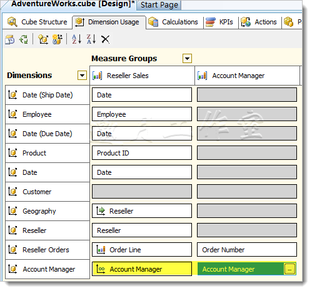Click the Product dimension icon
The height and width of the screenshot is (291, 312).
click(13, 153)
